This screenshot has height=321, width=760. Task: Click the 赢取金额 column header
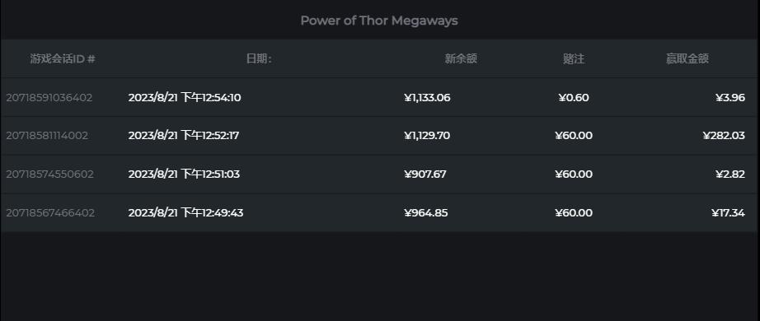pyautogui.click(x=687, y=58)
